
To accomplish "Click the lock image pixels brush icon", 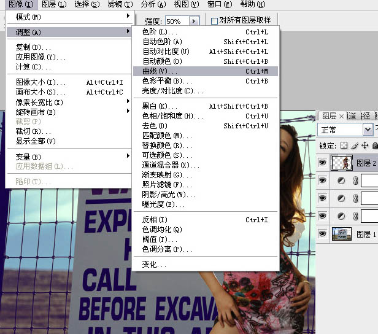I will (354, 146).
